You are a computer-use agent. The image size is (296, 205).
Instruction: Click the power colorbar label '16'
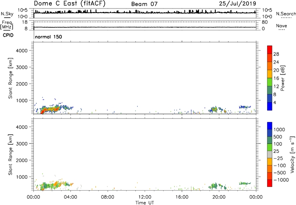coord(276,78)
